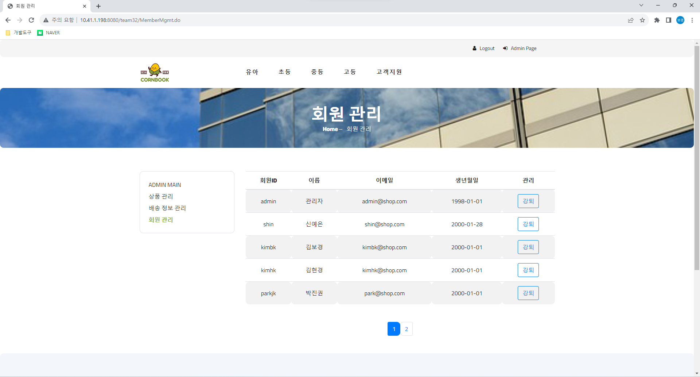Click the Logout person icon

pyautogui.click(x=474, y=48)
